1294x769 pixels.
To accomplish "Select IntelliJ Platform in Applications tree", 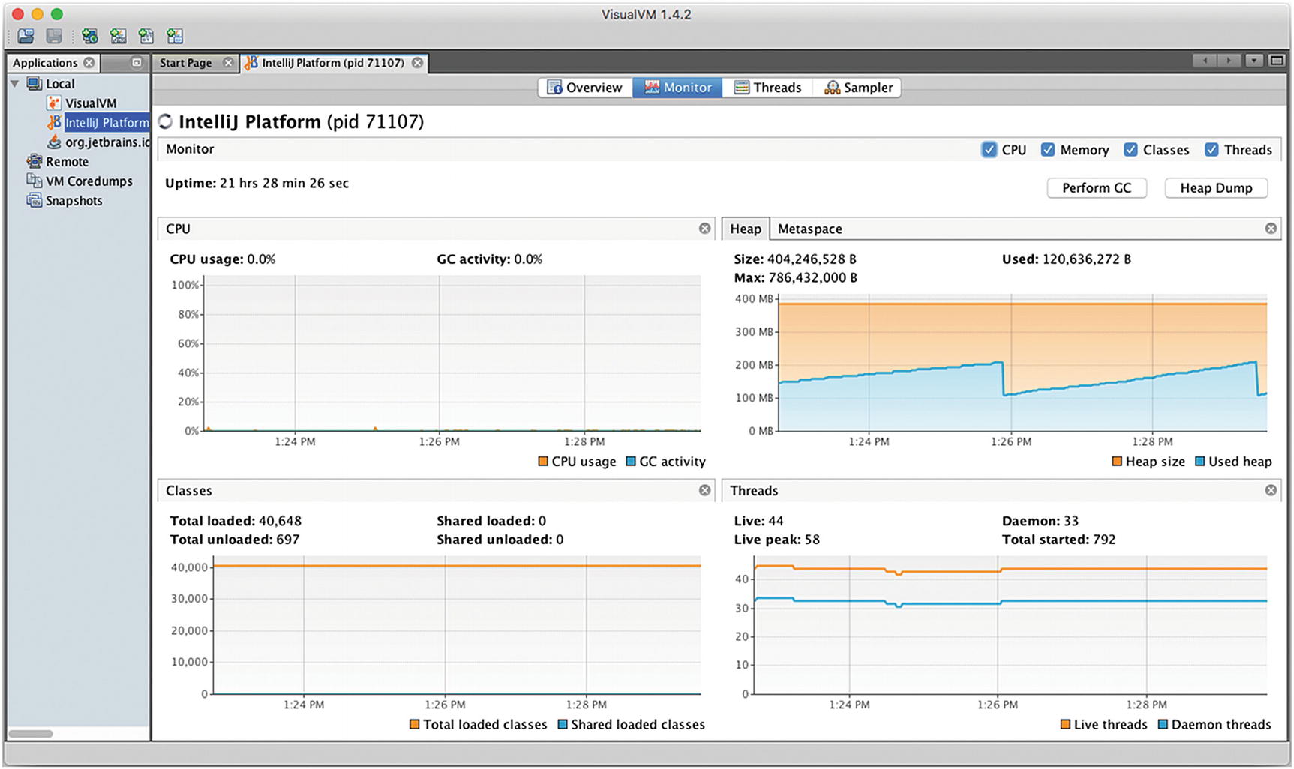I will click(106, 123).
